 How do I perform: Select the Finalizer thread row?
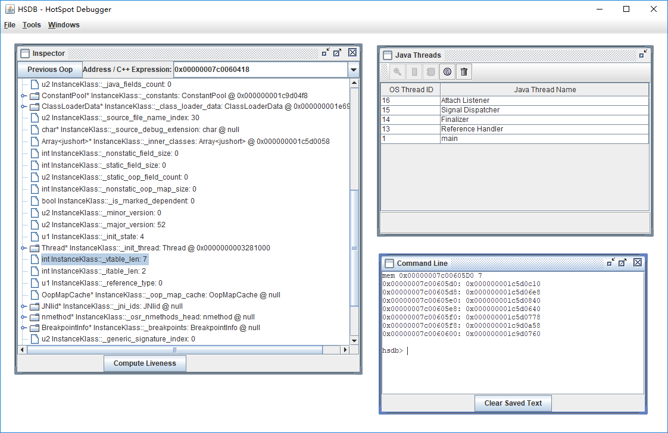[514, 120]
